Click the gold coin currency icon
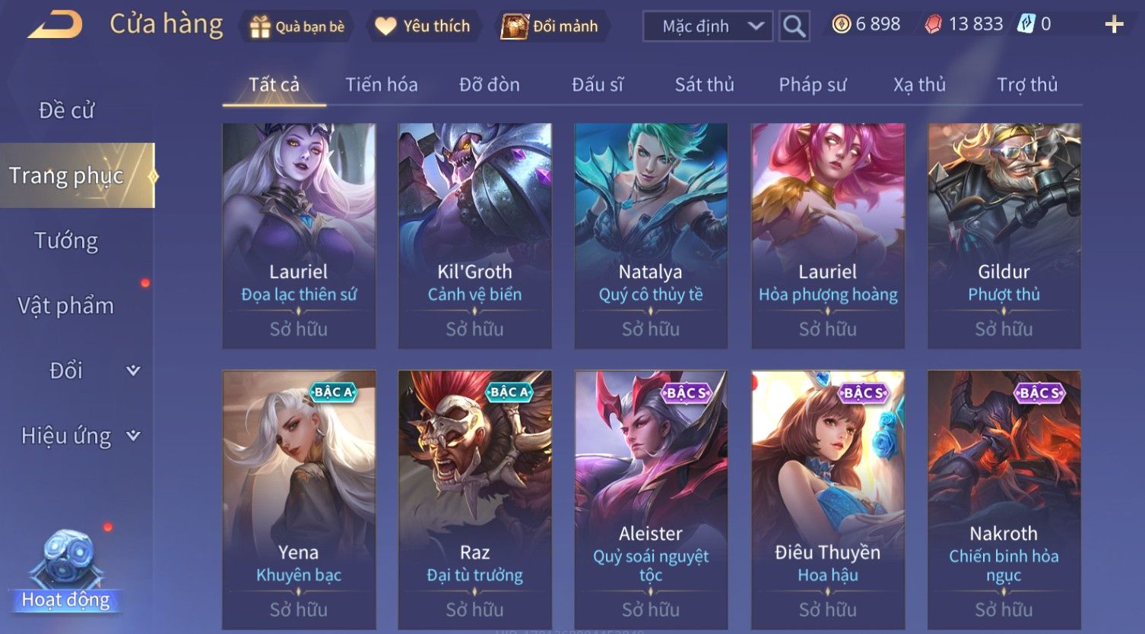The image size is (1145, 634). point(841,25)
